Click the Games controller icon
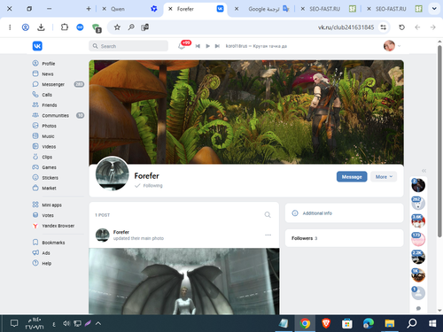Screen dimensions: 443x332 click(35, 167)
